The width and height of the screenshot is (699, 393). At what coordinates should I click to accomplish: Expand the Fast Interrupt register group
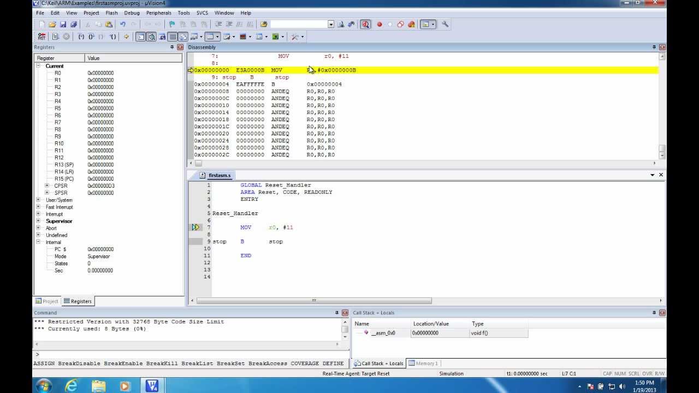(38, 207)
